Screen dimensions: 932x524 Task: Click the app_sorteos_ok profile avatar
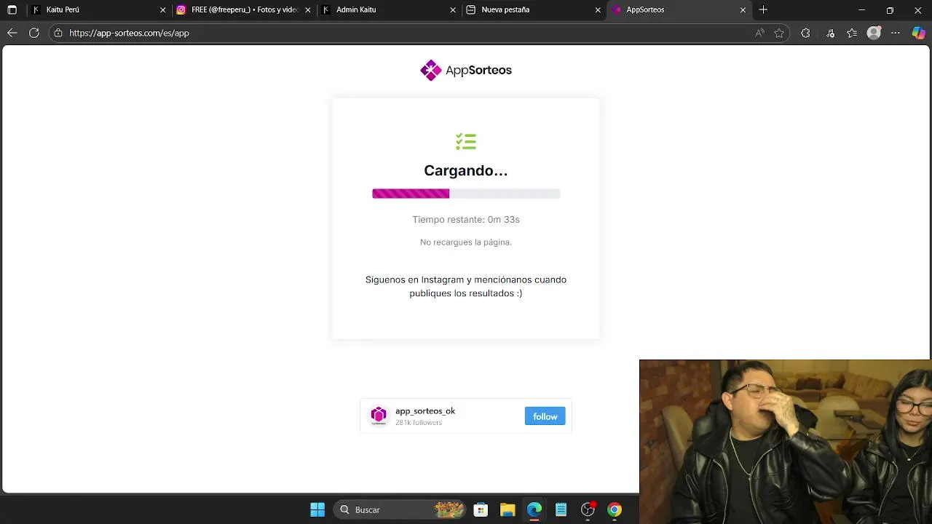coord(379,416)
